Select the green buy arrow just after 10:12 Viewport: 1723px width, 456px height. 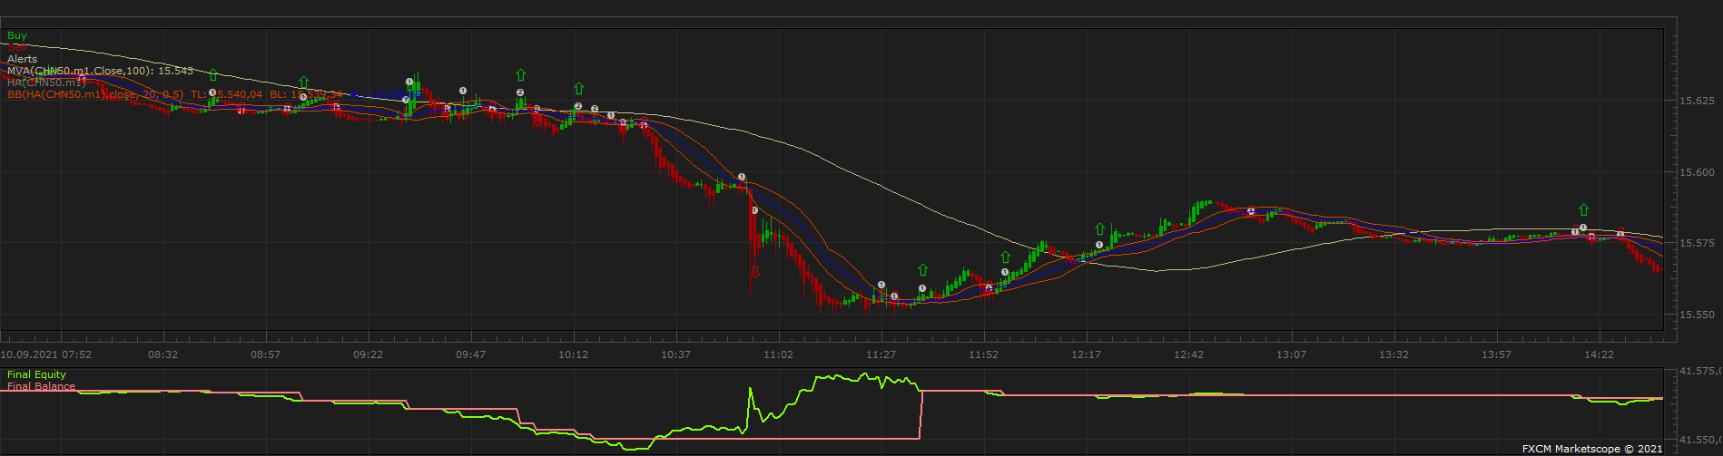click(578, 88)
